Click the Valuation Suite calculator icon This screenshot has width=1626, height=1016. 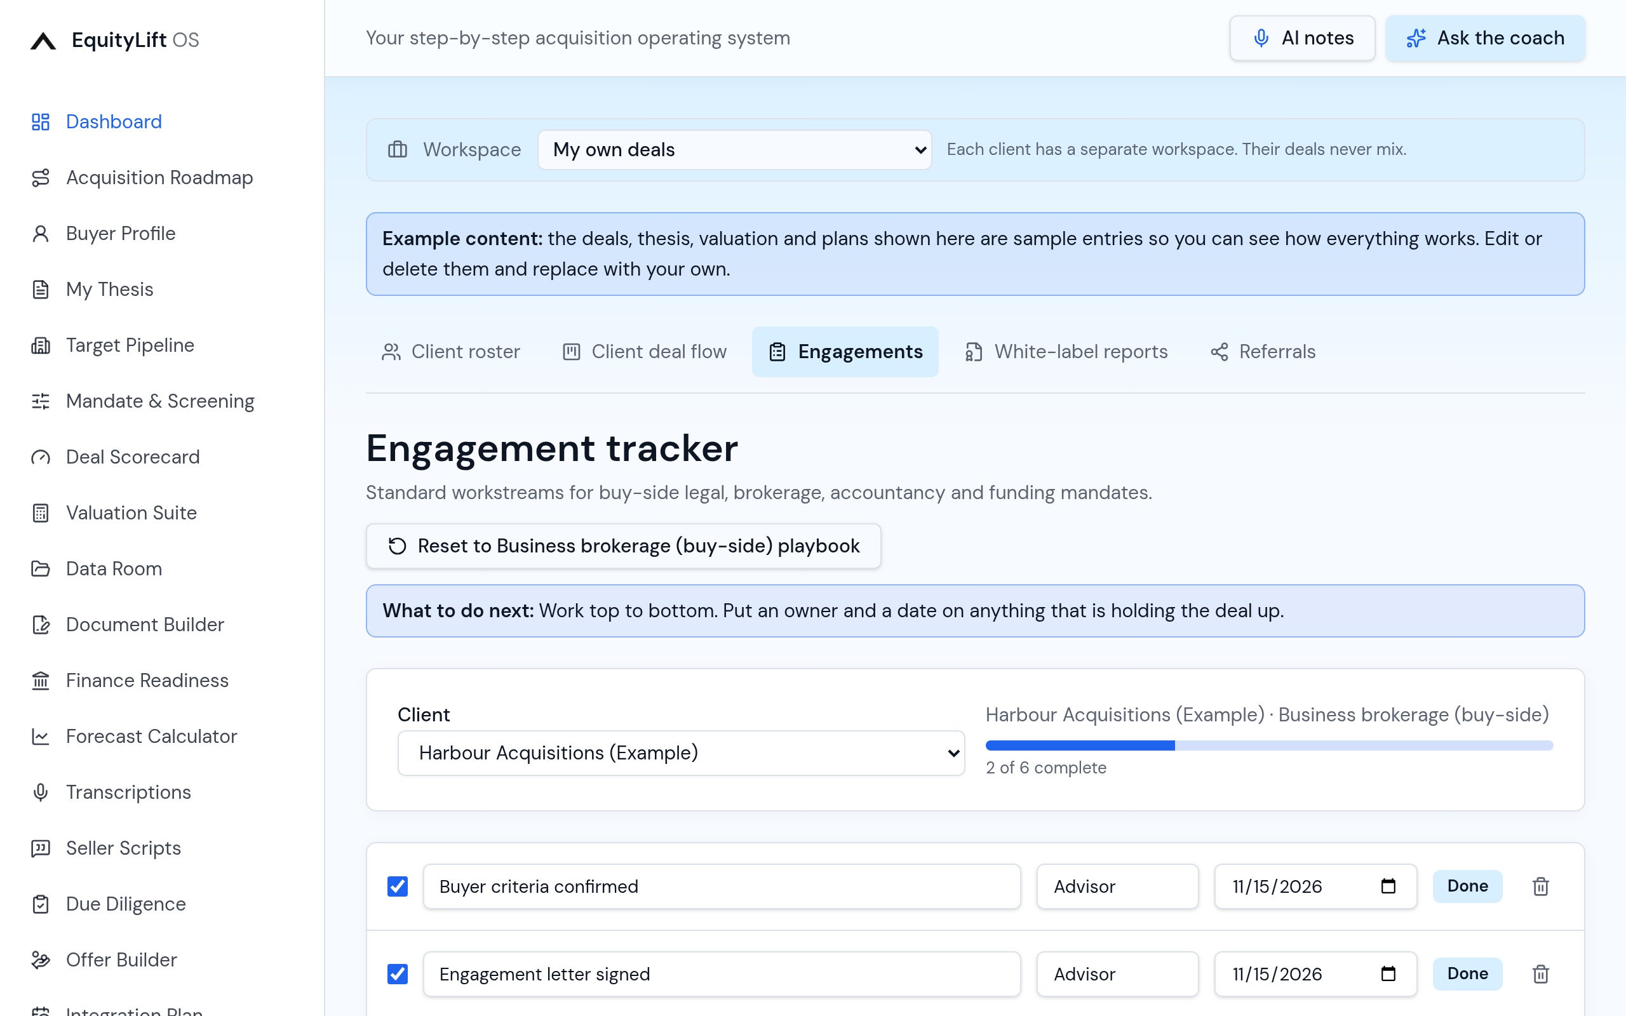pyautogui.click(x=41, y=512)
